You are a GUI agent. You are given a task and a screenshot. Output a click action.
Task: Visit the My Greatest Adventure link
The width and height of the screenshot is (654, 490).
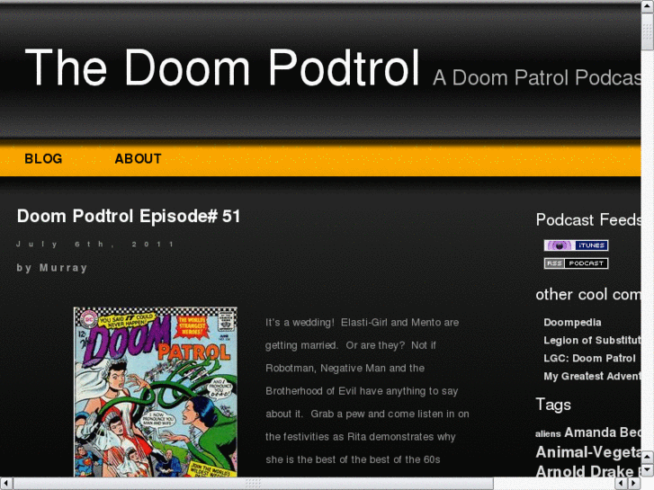592,376
